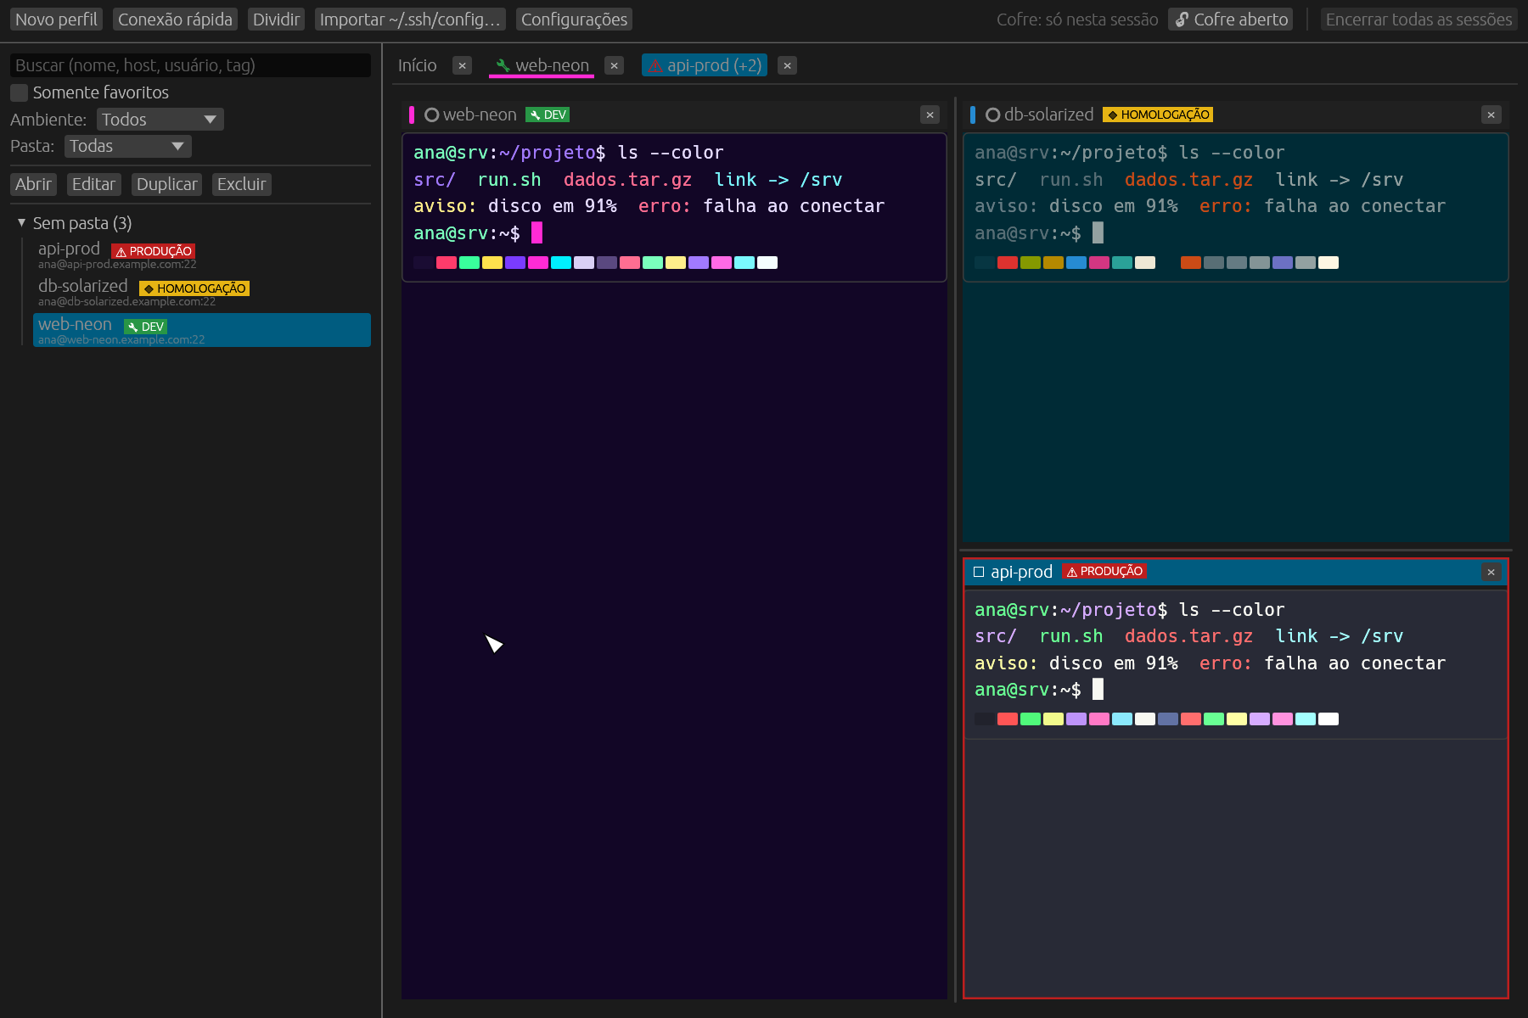Click the green swatch in api-prod palette
Viewport: 1528px width, 1018px height.
point(1031,719)
